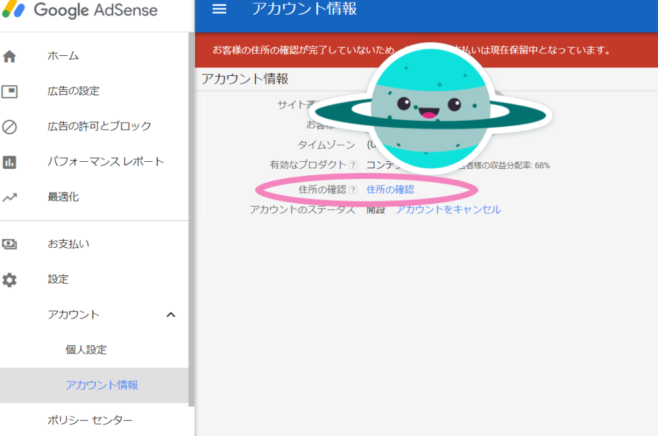Click the sidebar vertical scrollbar
The width and height of the screenshot is (658, 436).
pos(191,219)
